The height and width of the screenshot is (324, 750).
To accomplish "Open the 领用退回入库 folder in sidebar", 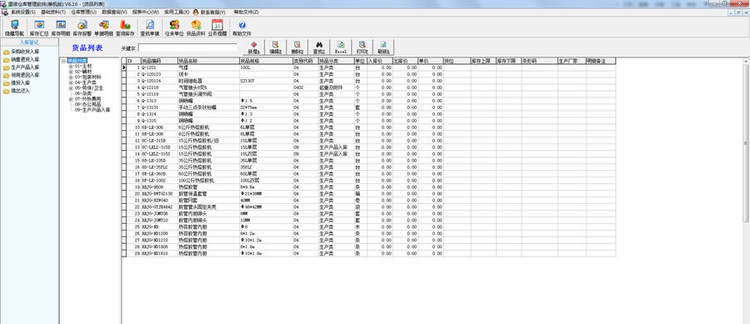I will (x=22, y=75).
